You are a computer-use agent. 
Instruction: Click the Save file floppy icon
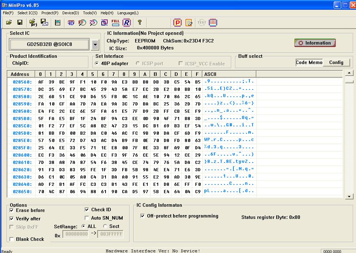pyautogui.click(x=20, y=22)
